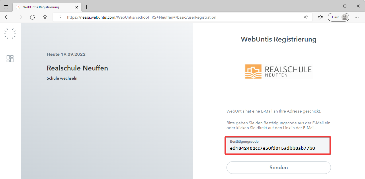
Task: Focus the Bestätigungscode input field
Action: tap(278, 148)
